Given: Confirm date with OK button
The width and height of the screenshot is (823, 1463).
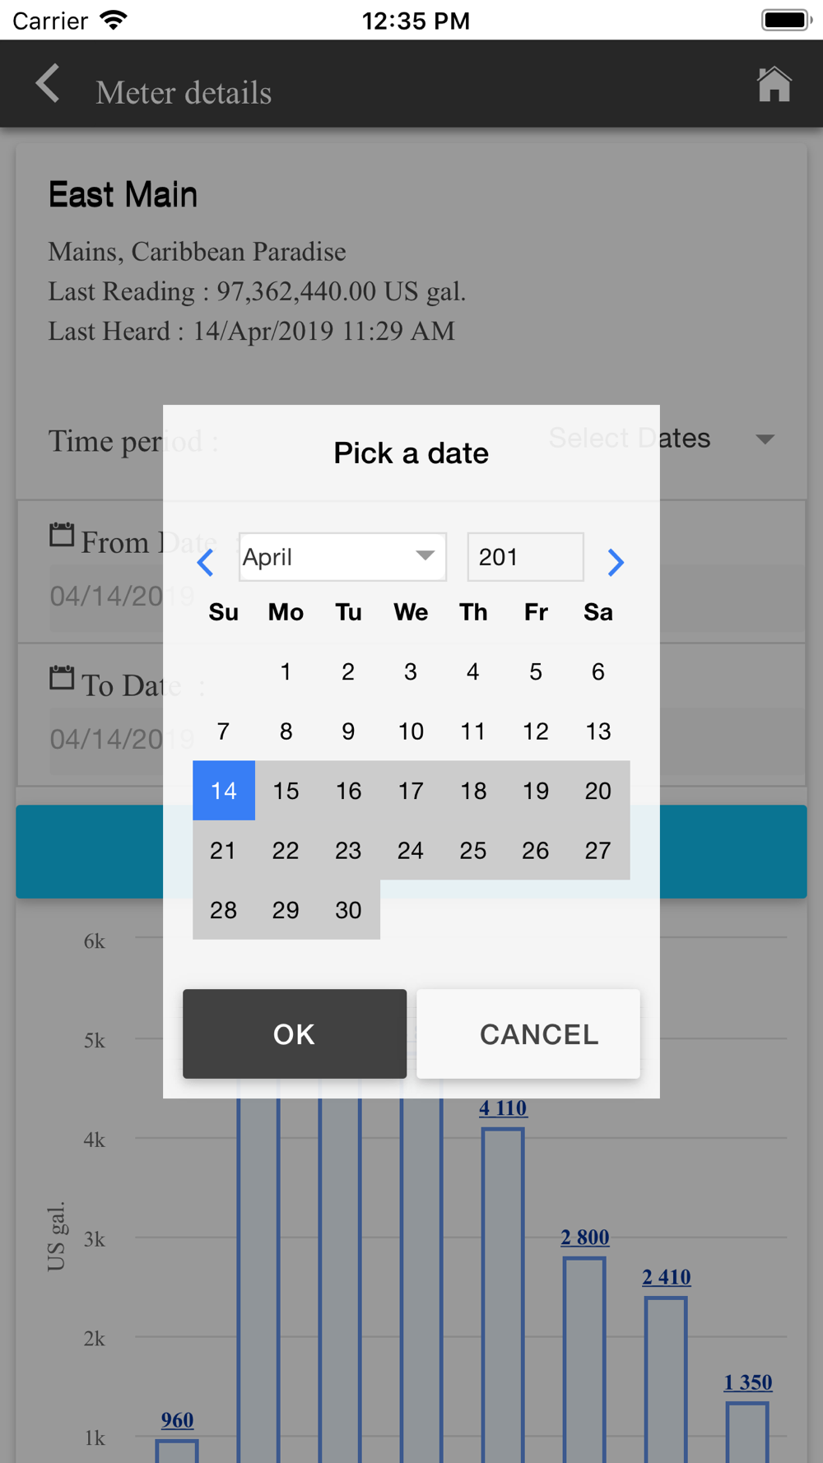Looking at the screenshot, I should click(x=295, y=1034).
